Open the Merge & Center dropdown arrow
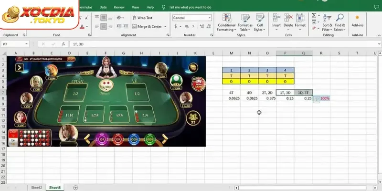The image size is (382, 191). click(x=165, y=26)
